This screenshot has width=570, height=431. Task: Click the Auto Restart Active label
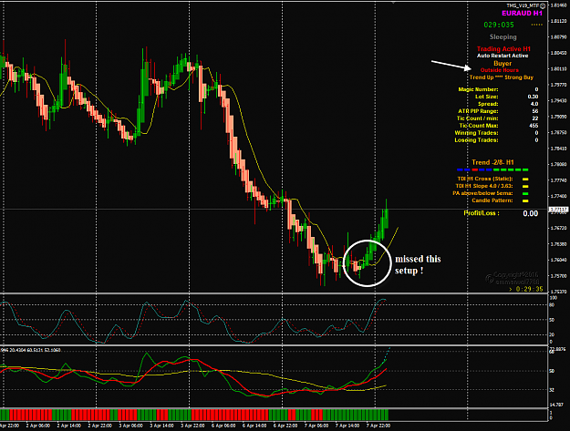[503, 56]
